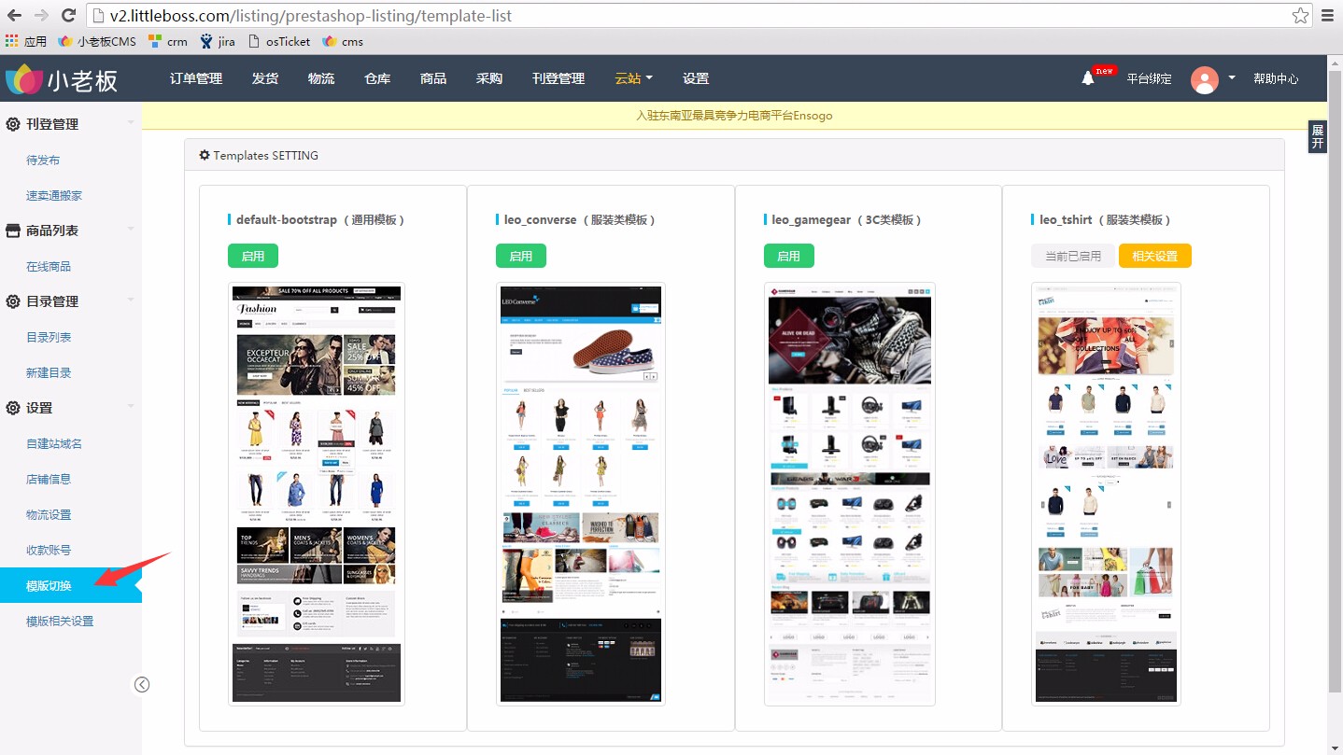Open the 应用 apps bookmark icon
The height and width of the screenshot is (755, 1343).
[x=12, y=41]
